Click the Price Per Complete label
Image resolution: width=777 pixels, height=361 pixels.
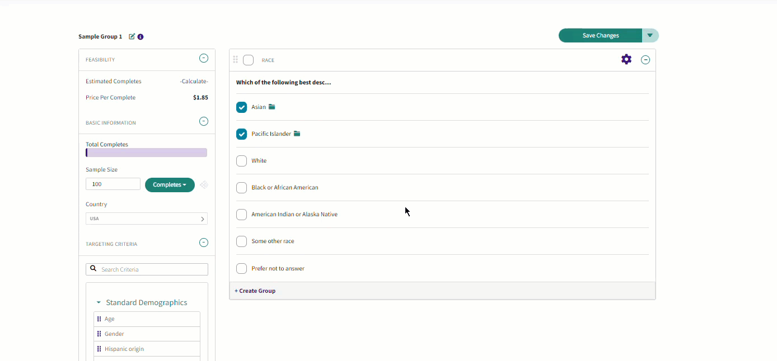click(x=110, y=97)
